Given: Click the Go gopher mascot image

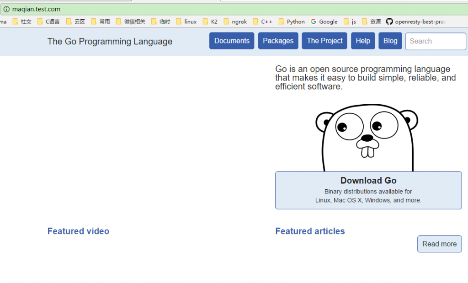Looking at the screenshot, I should point(367,138).
